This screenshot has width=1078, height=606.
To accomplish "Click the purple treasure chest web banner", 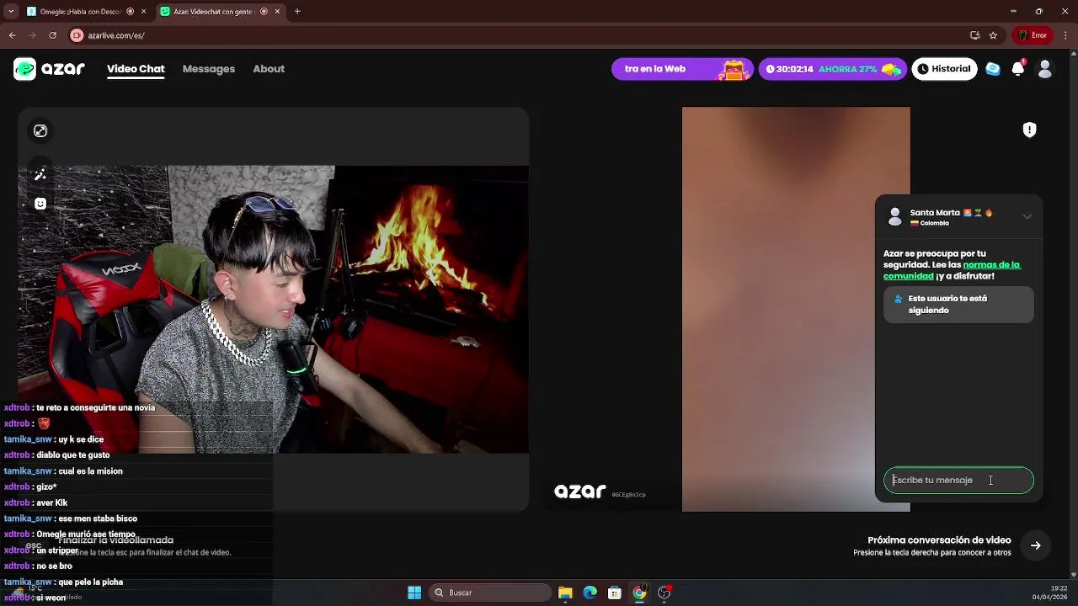I will tap(682, 69).
